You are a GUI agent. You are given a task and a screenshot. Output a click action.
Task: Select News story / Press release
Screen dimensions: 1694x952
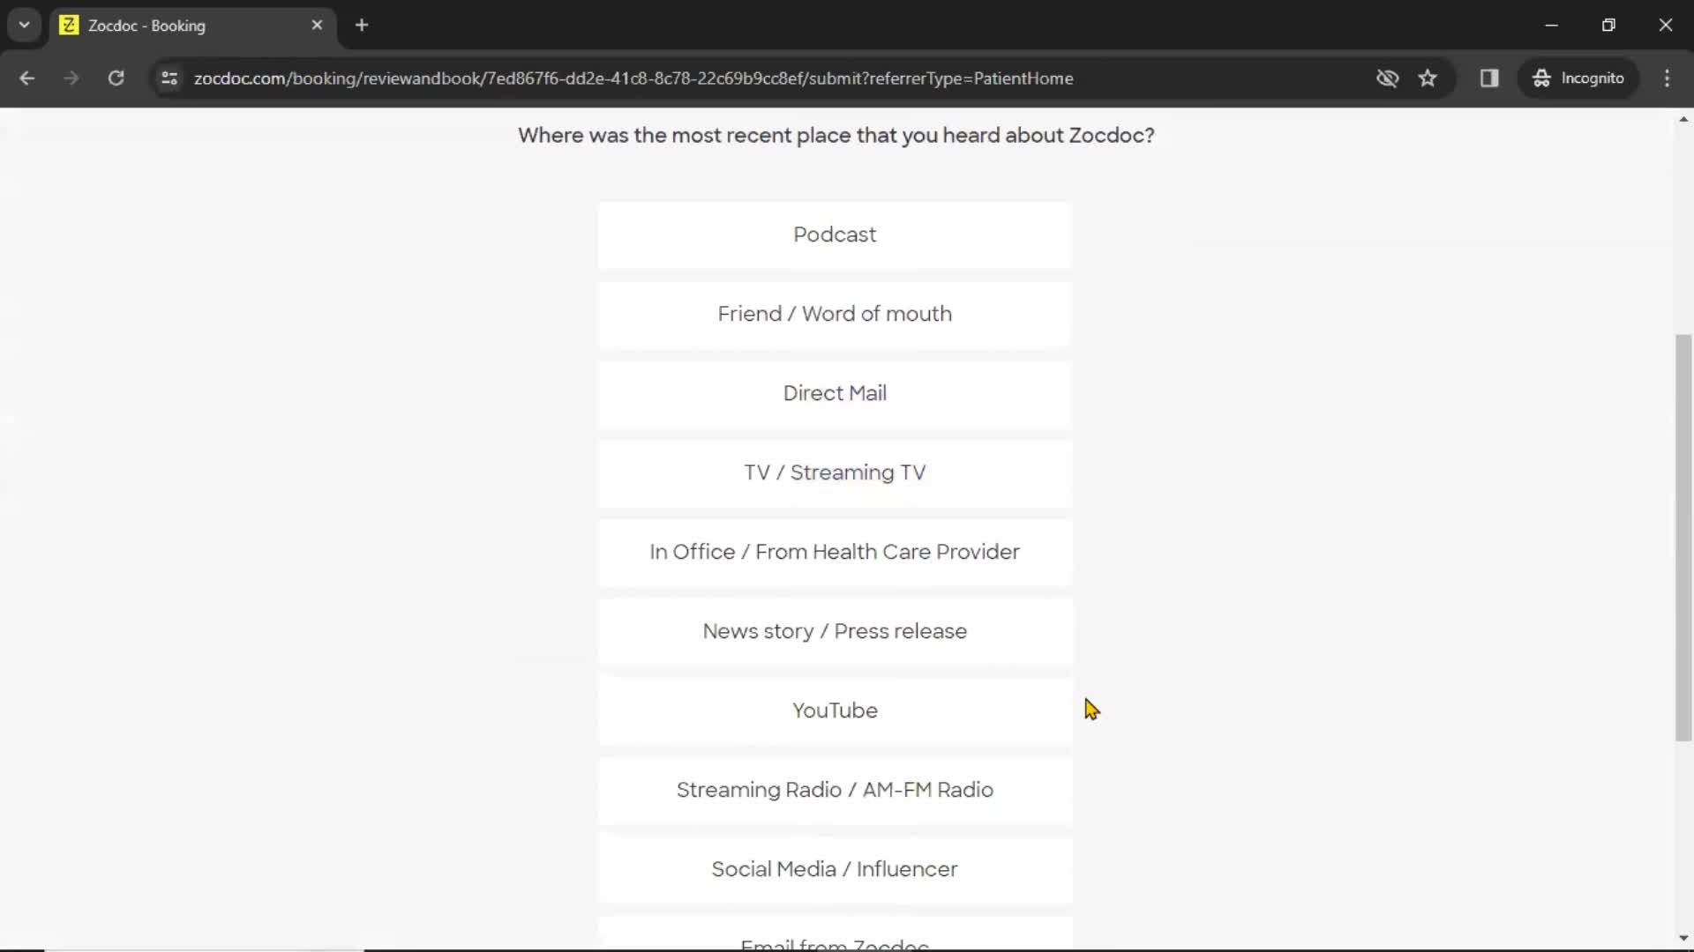pyautogui.click(x=835, y=631)
